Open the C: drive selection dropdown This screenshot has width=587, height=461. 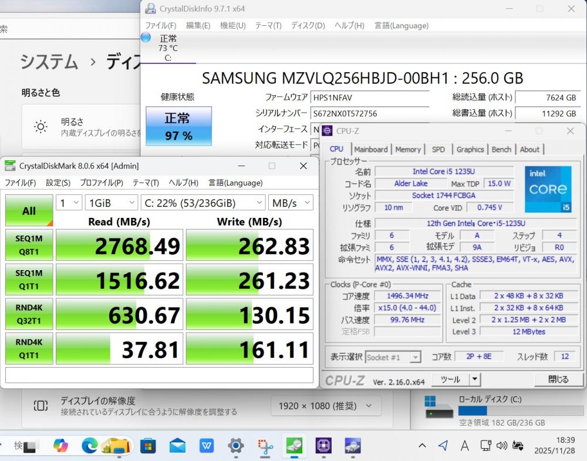[203, 203]
